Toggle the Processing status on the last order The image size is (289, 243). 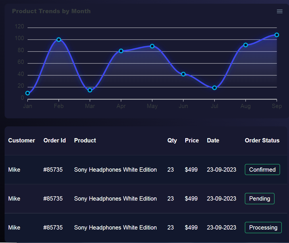(x=263, y=227)
